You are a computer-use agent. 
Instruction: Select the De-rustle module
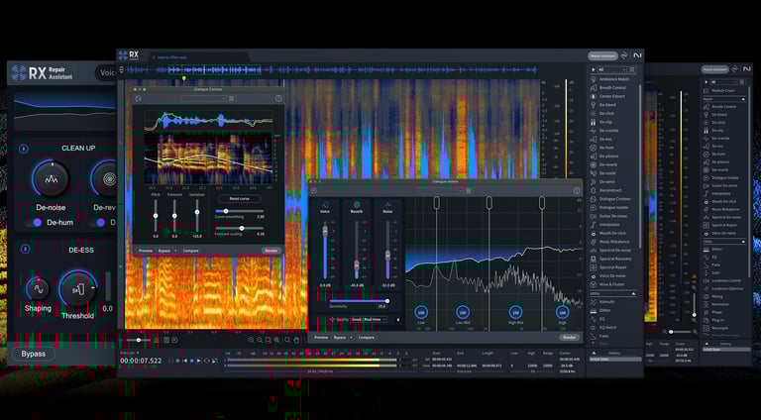pyautogui.click(x=603, y=173)
